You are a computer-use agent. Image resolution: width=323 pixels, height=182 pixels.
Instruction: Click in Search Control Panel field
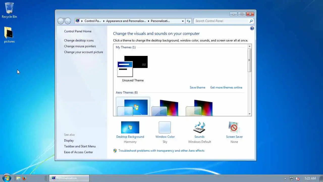click(221, 21)
